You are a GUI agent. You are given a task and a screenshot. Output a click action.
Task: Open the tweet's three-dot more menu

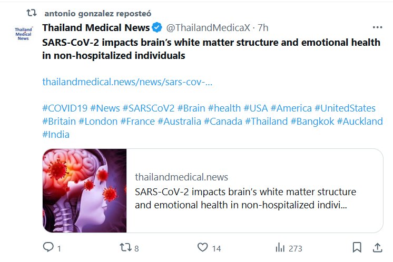[377, 28]
